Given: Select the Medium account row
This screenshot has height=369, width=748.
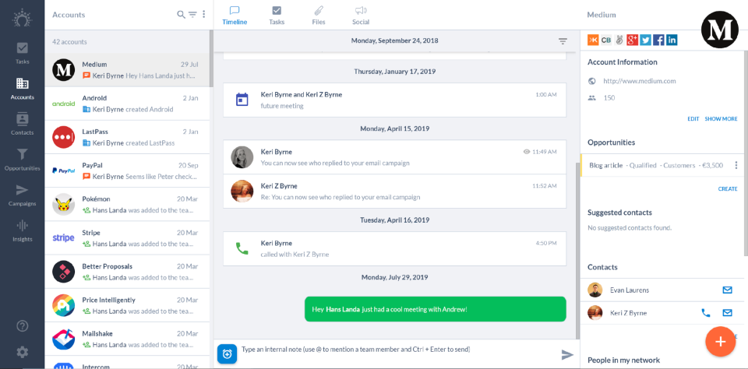Looking at the screenshot, I should [x=127, y=70].
